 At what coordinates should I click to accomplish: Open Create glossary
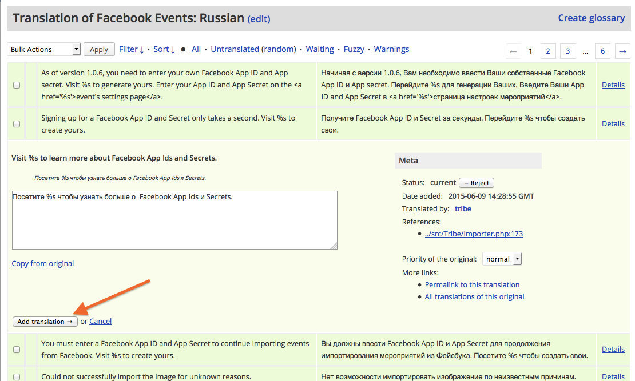pyautogui.click(x=592, y=18)
